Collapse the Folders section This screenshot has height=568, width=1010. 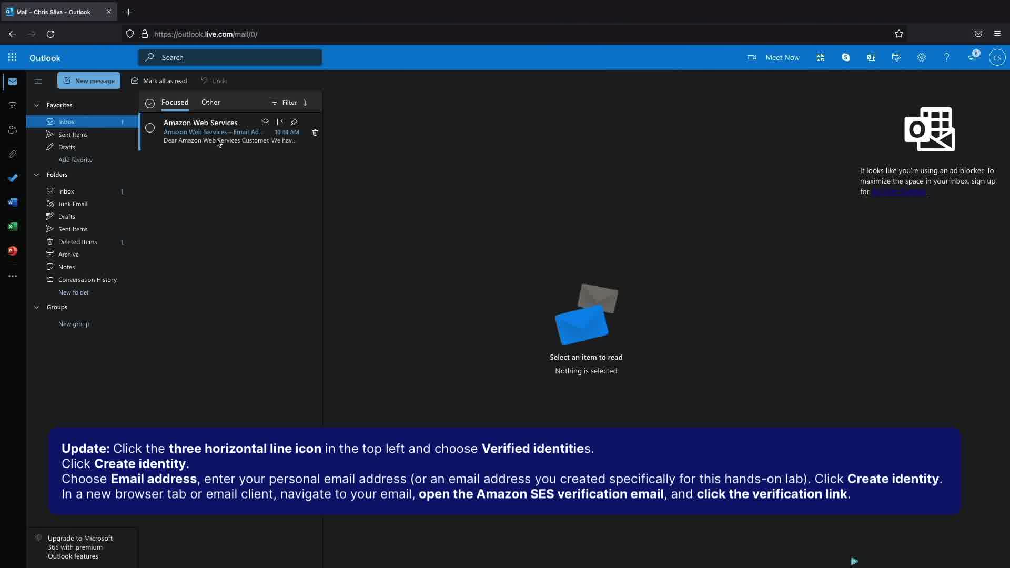[36, 175]
